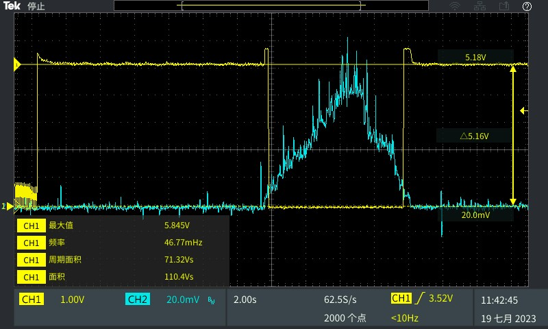
Task: Click the CH2 bandwidth limit icon
Action: tap(211, 300)
